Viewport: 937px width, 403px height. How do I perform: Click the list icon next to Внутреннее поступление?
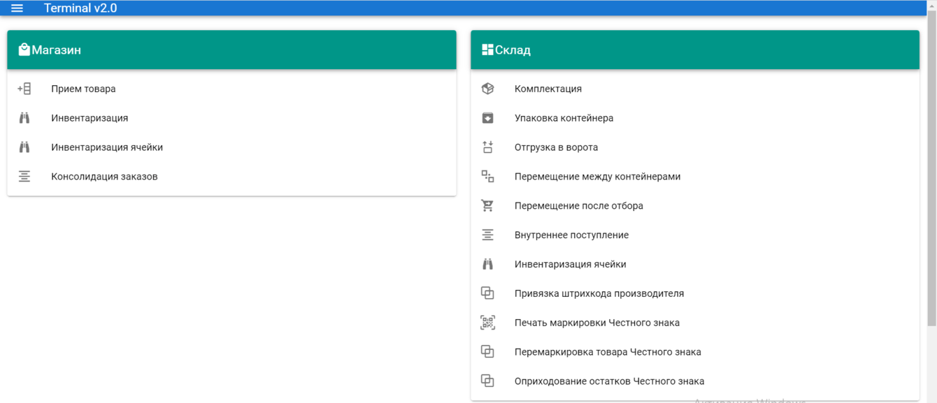click(x=487, y=235)
